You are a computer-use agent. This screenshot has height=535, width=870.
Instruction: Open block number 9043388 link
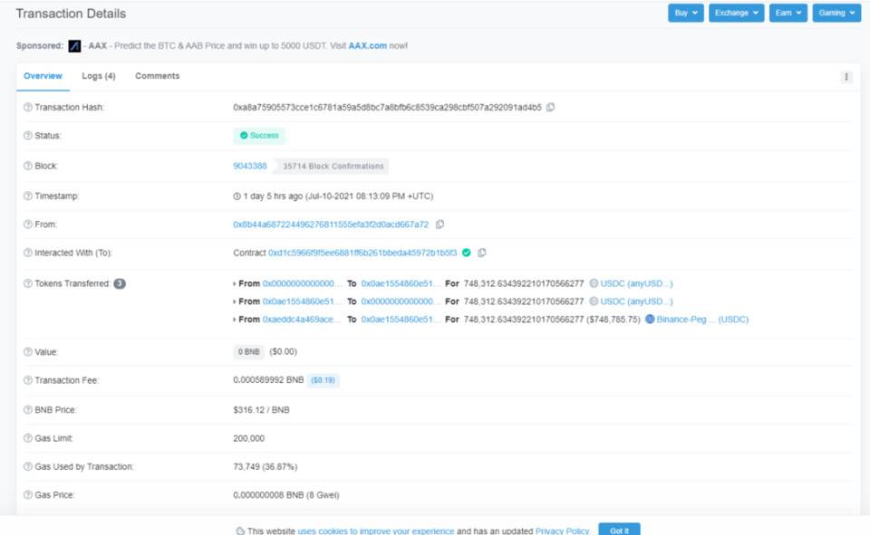250,166
